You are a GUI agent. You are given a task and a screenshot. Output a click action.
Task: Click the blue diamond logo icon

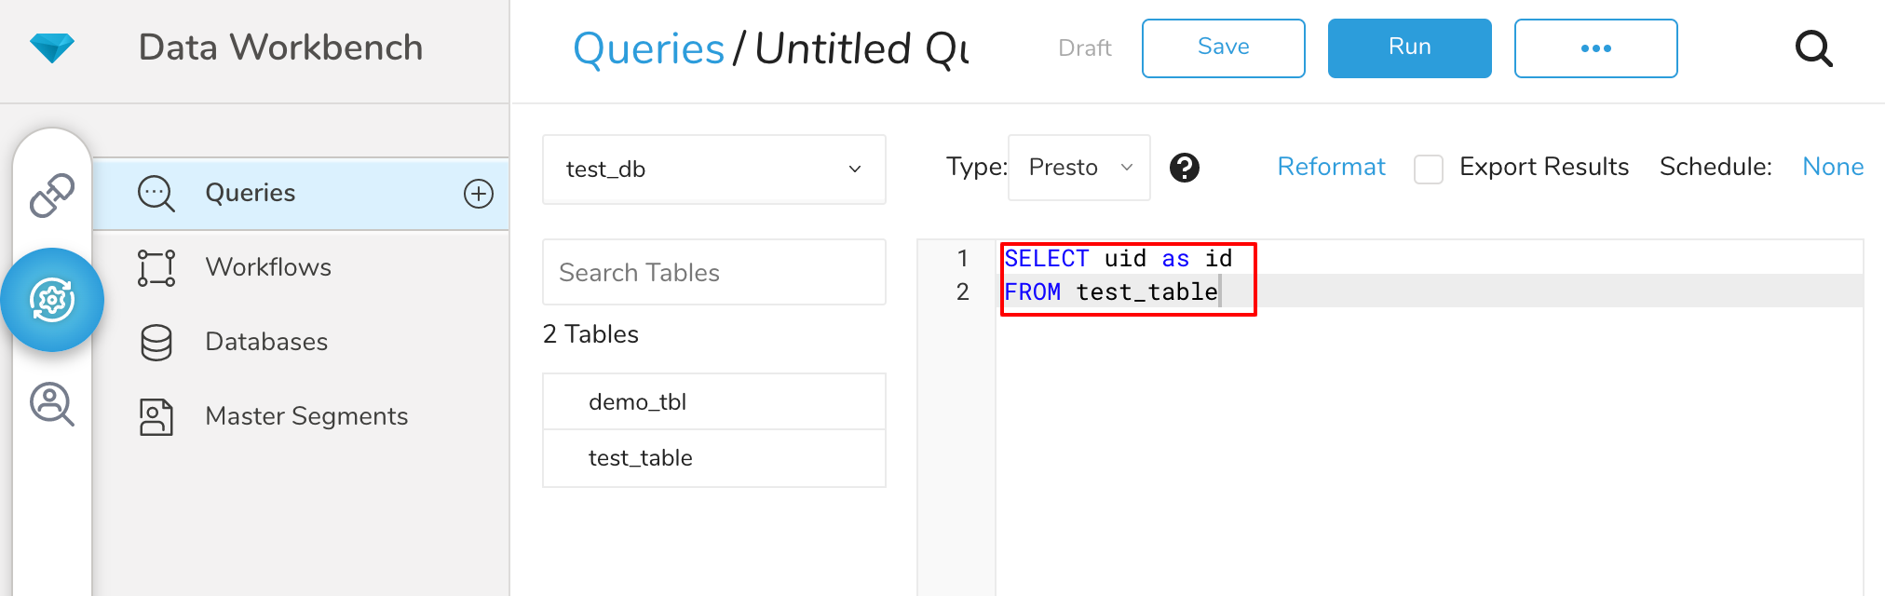point(52,47)
